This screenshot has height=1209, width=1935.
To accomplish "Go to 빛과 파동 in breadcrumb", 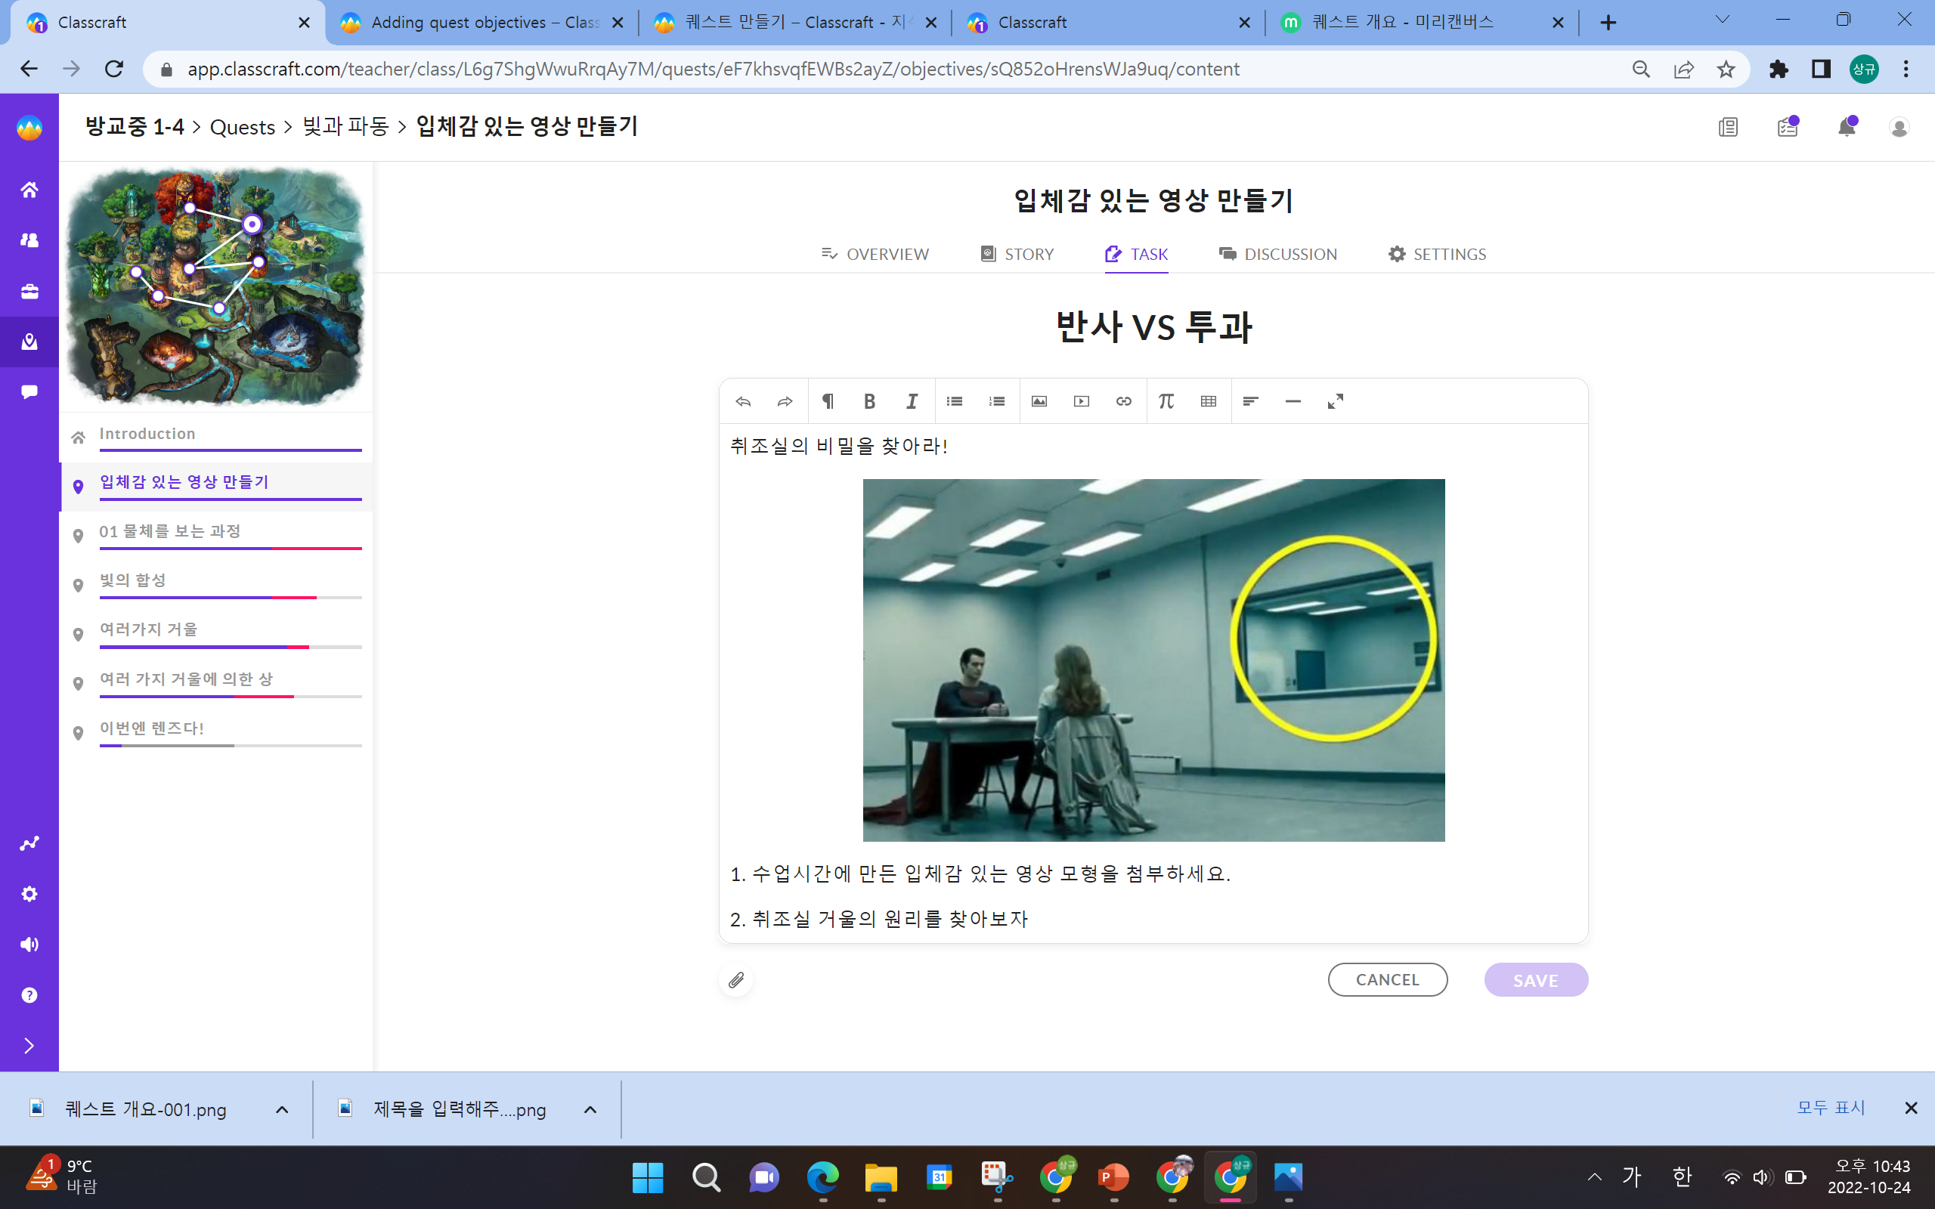I will tap(345, 126).
